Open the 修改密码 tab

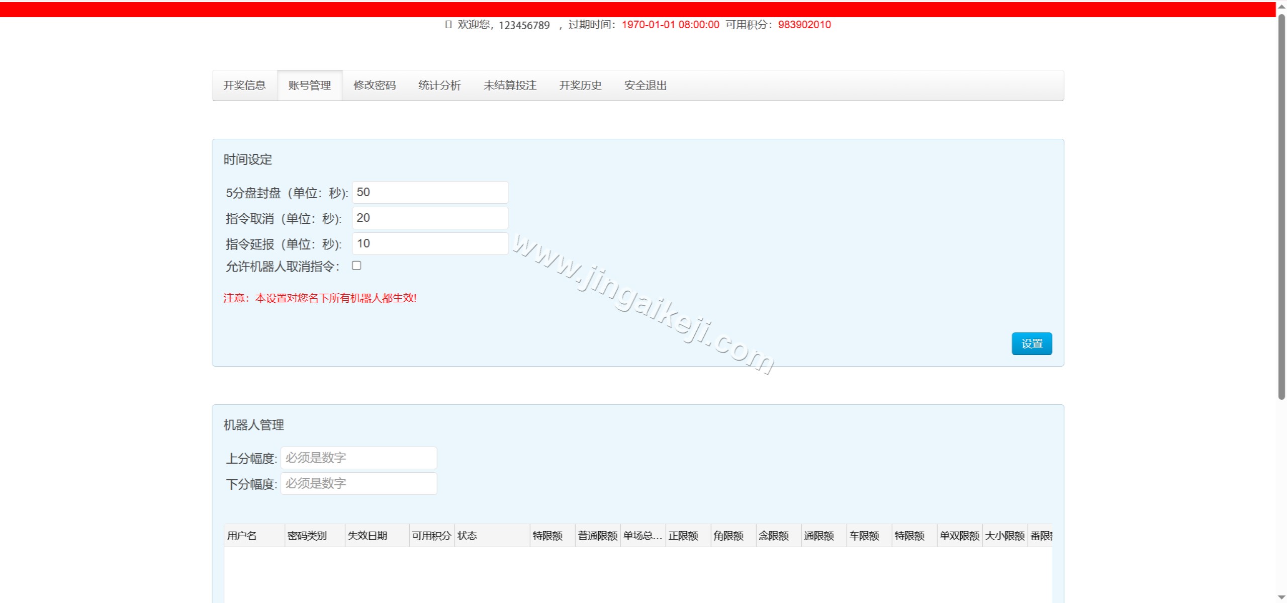(x=375, y=85)
